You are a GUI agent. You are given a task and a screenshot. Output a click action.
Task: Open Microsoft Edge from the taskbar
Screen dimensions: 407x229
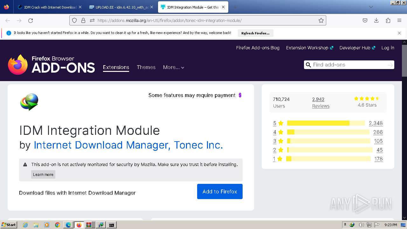68,225
